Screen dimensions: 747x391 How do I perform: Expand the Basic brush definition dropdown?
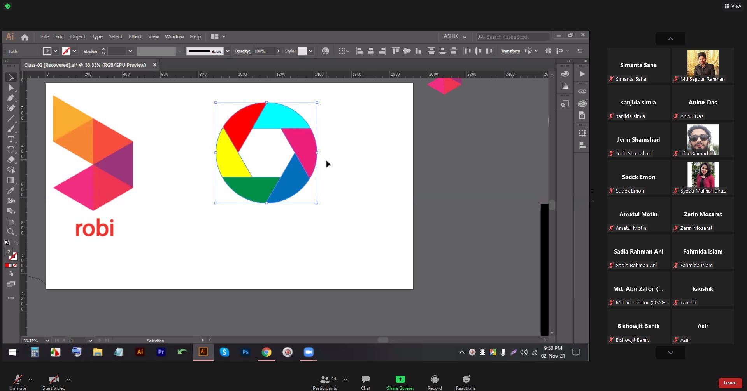(x=228, y=51)
